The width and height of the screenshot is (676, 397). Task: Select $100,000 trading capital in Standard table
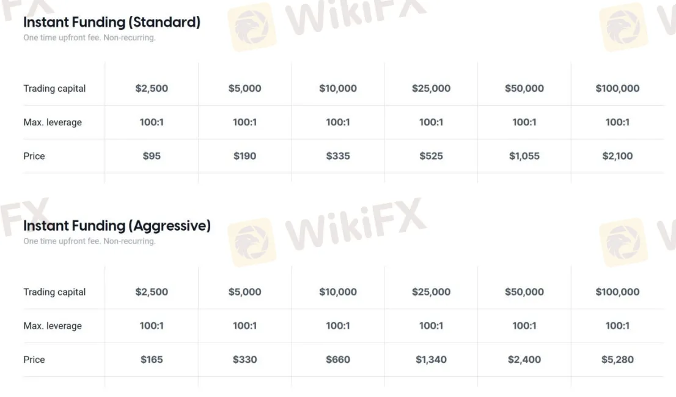tap(617, 89)
